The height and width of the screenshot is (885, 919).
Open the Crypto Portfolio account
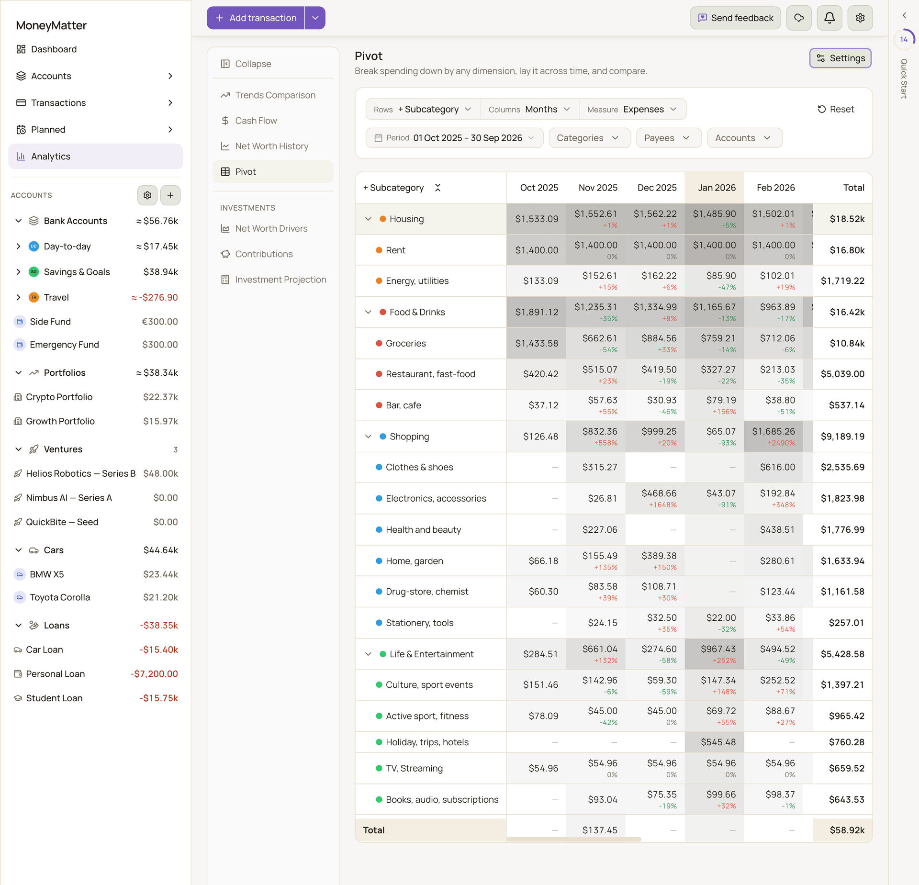(96, 397)
